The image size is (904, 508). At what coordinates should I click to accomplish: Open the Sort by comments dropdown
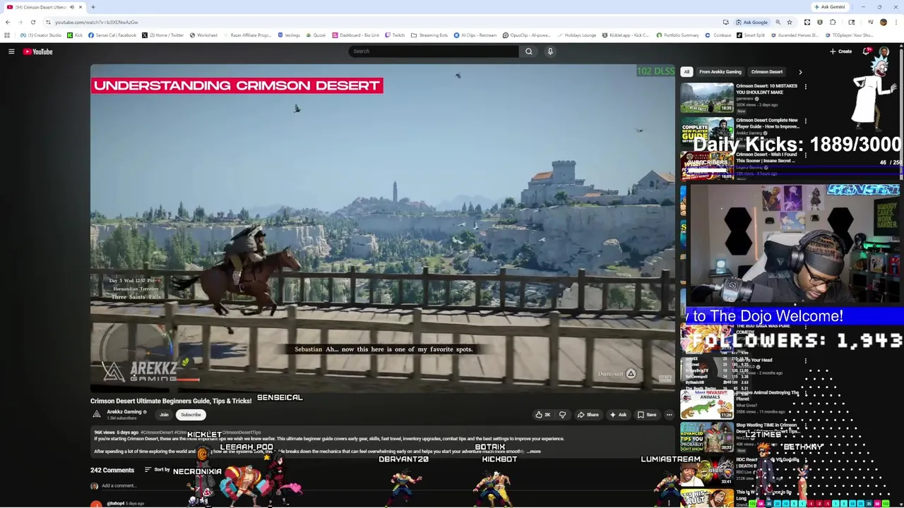[x=158, y=470]
